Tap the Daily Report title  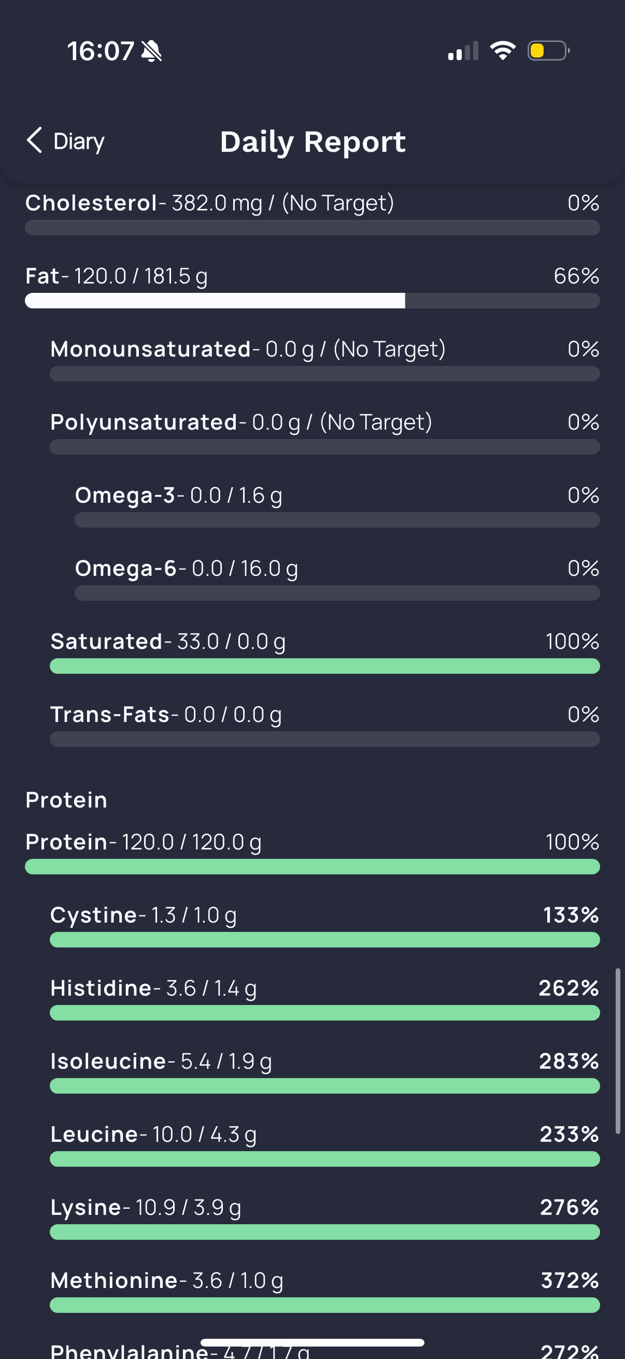point(313,141)
